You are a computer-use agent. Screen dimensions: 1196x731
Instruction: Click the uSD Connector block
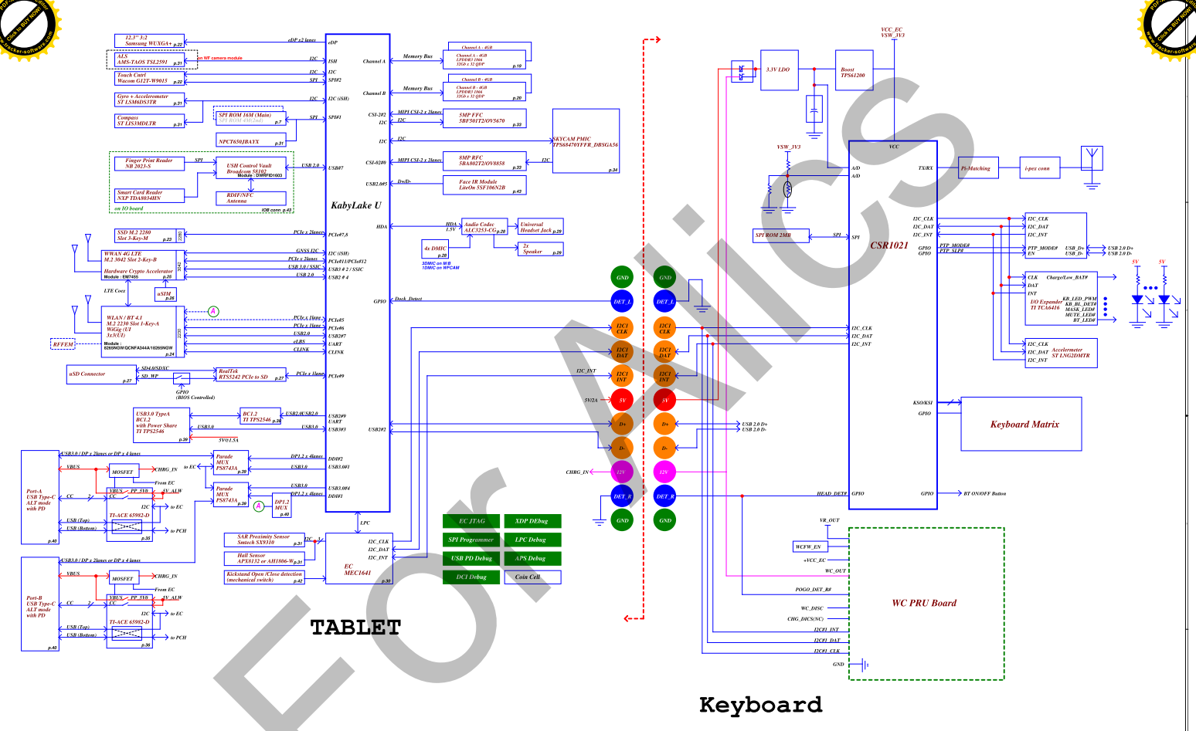101,374
